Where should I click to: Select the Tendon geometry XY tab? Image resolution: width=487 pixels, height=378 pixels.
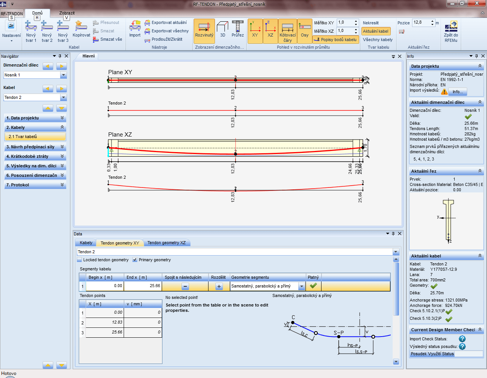pos(120,243)
